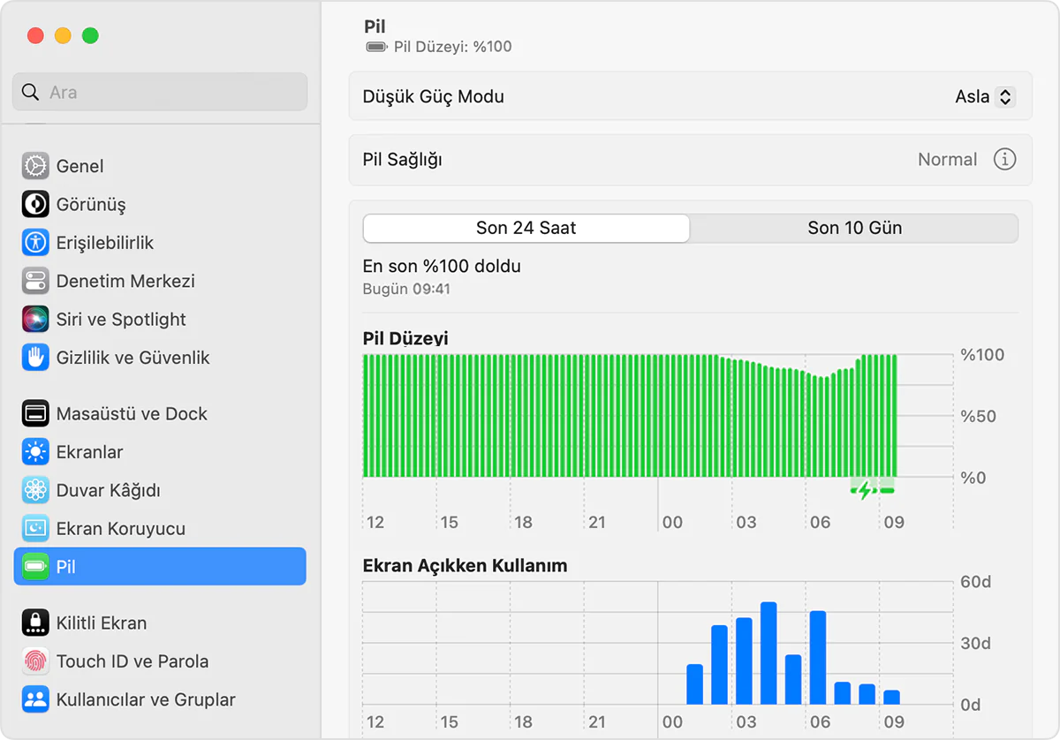Expand the Pil Sağlığı info popover
This screenshot has height=740, width=1060.
1005,160
